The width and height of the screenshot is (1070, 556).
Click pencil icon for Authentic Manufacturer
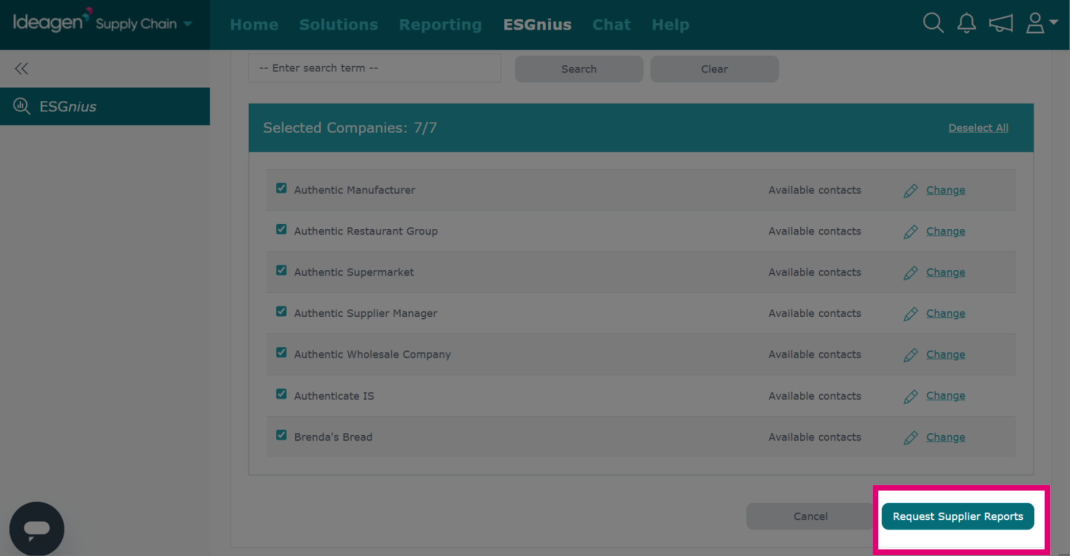point(911,191)
